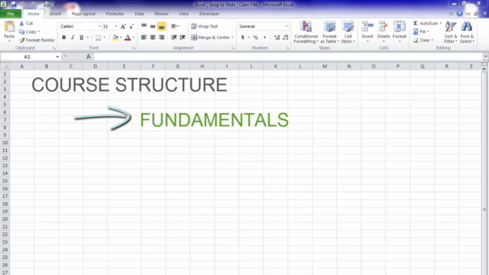Click the Copy icon
The height and width of the screenshot is (275, 489).
tap(21, 32)
